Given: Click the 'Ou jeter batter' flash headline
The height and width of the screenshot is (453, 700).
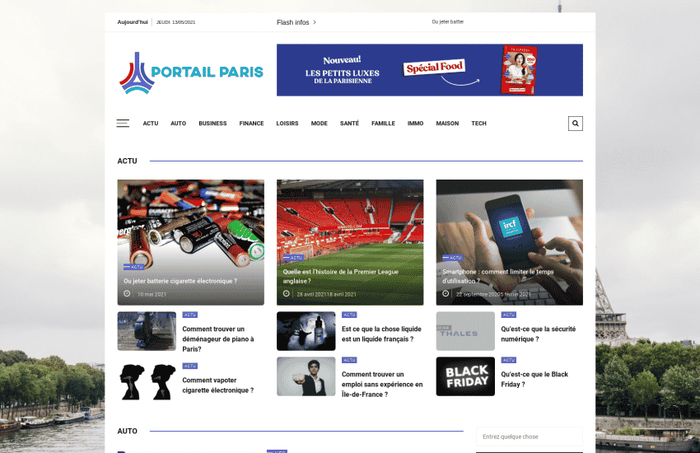Looking at the screenshot, I should point(448,22).
